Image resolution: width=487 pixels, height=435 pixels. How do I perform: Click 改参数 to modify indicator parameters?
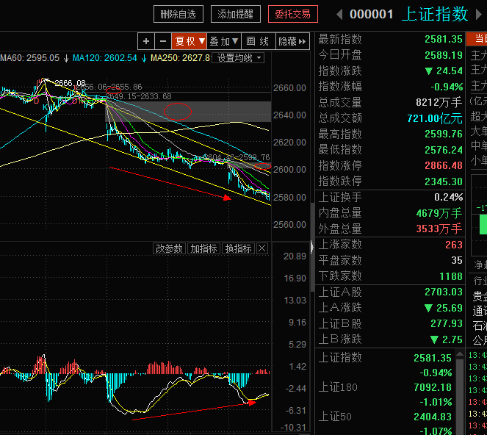[x=169, y=249]
